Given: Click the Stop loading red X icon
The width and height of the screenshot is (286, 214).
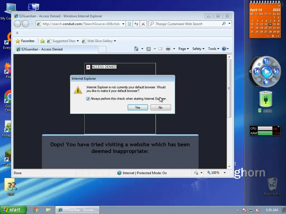Looking at the screenshot, I should (143, 24).
